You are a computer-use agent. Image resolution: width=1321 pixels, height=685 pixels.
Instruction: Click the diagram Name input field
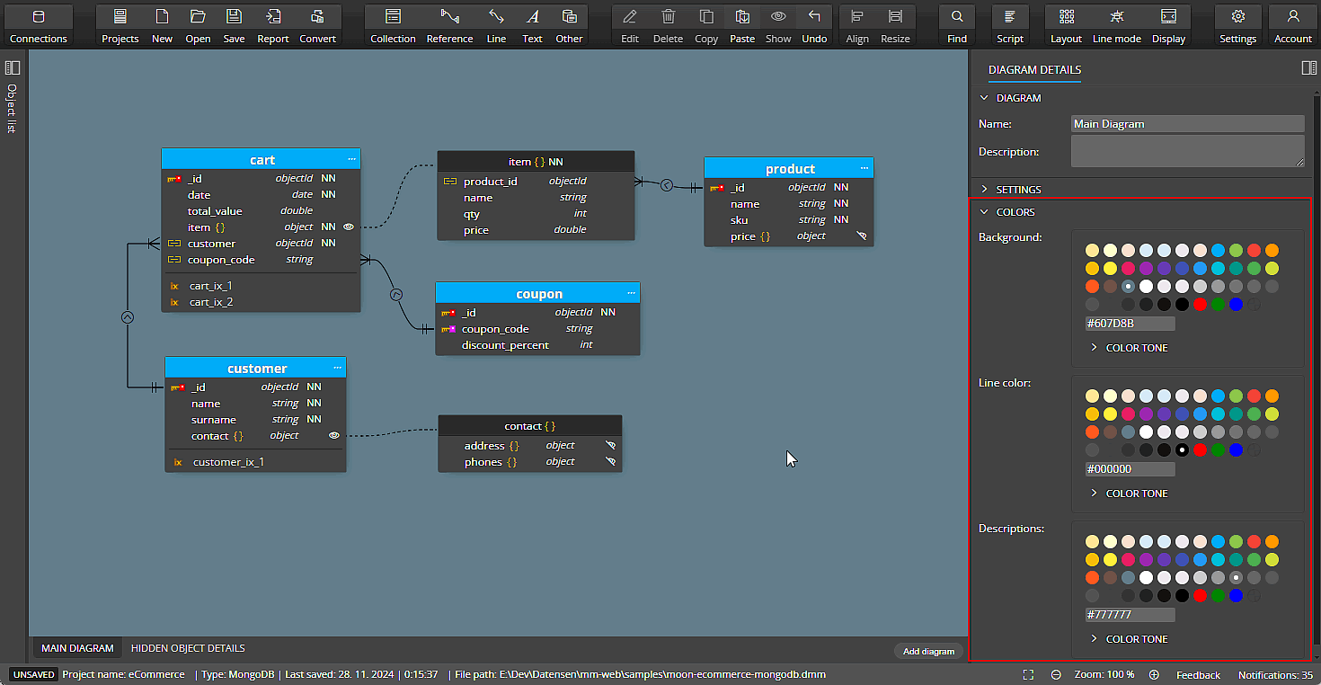(x=1186, y=123)
